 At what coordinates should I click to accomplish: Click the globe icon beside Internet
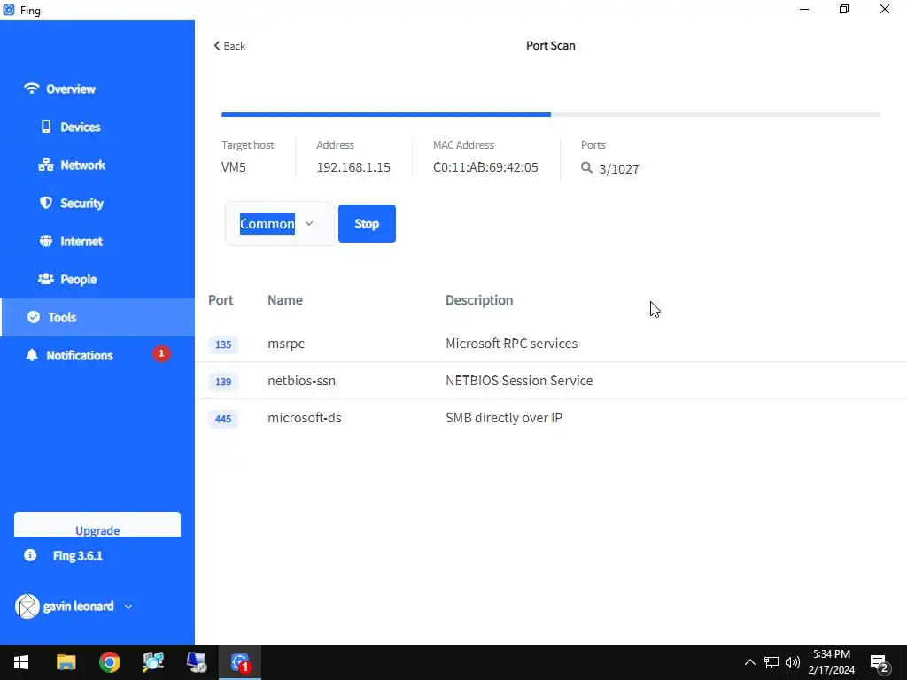(46, 241)
